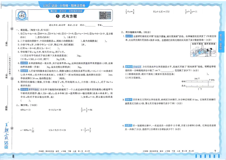
Task: Click the 合肥市 tag on problem 4
Action: click(129, 126)
